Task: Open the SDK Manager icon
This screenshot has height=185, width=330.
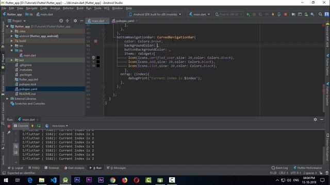Action: click(312, 14)
